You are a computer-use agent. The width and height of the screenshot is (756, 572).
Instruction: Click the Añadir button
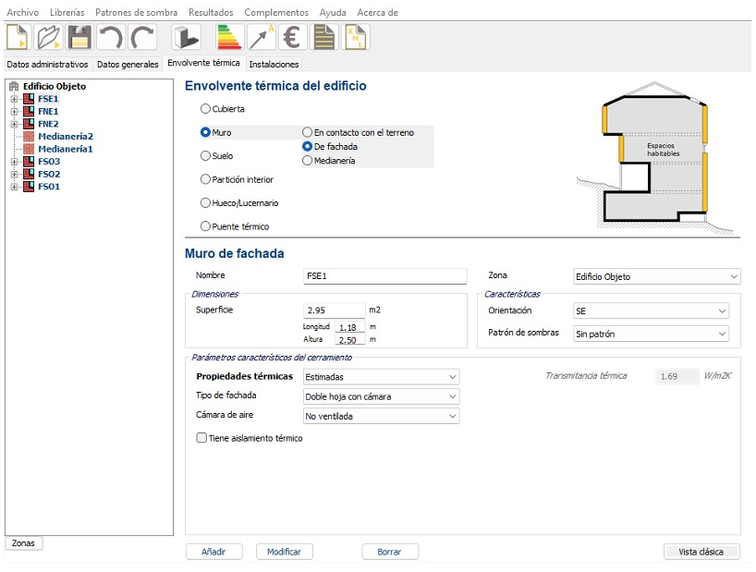click(x=213, y=552)
